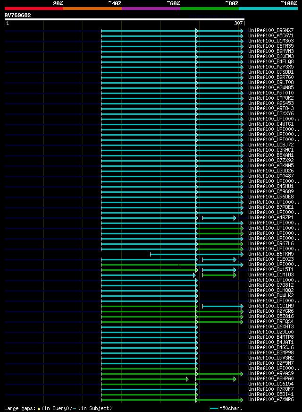302x412 pixels.
Task: Select the UniRef100_B7PDE1 label
Action: tap(271, 207)
